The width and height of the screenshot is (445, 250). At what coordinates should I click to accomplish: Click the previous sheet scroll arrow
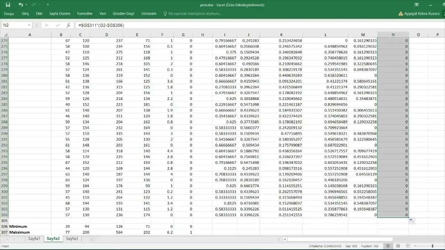(x=8, y=239)
